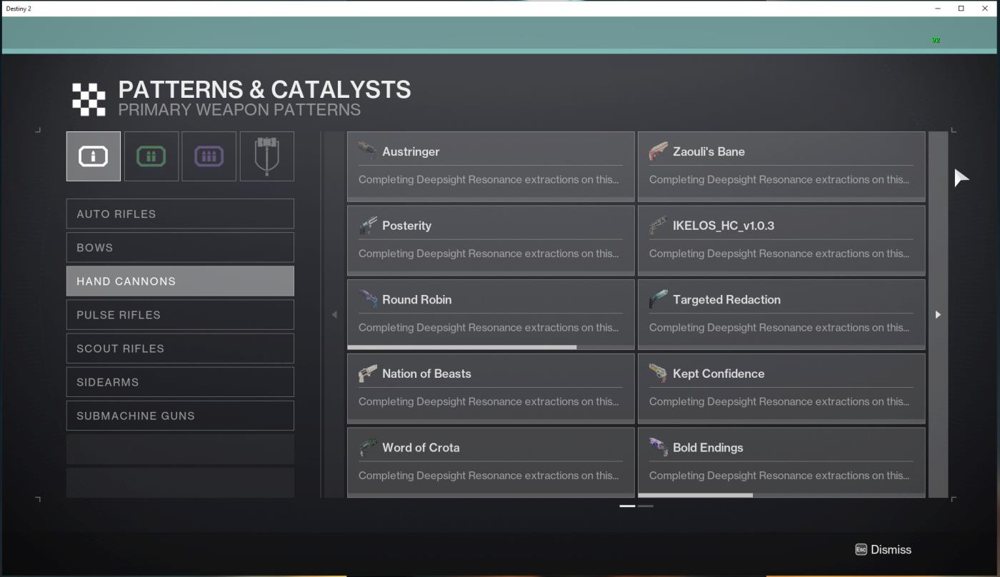The height and width of the screenshot is (577, 1000).
Task: Click the Targeted Redaction description text
Action: (779, 328)
